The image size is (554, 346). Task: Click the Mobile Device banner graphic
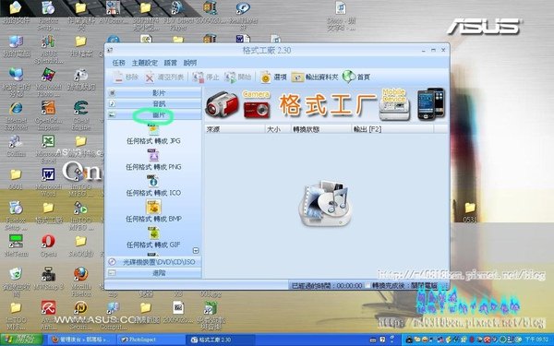[394, 104]
